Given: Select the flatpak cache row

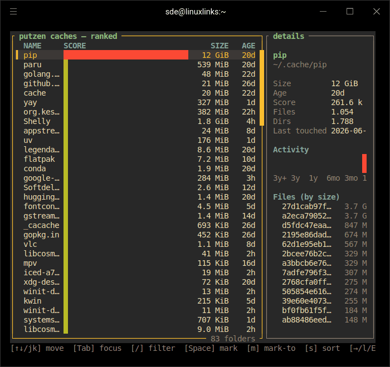Looking at the screenshot, I should pos(135,159).
